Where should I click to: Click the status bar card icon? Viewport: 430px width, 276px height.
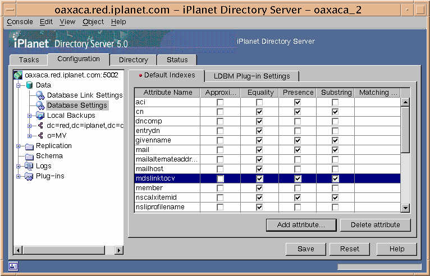13,266
